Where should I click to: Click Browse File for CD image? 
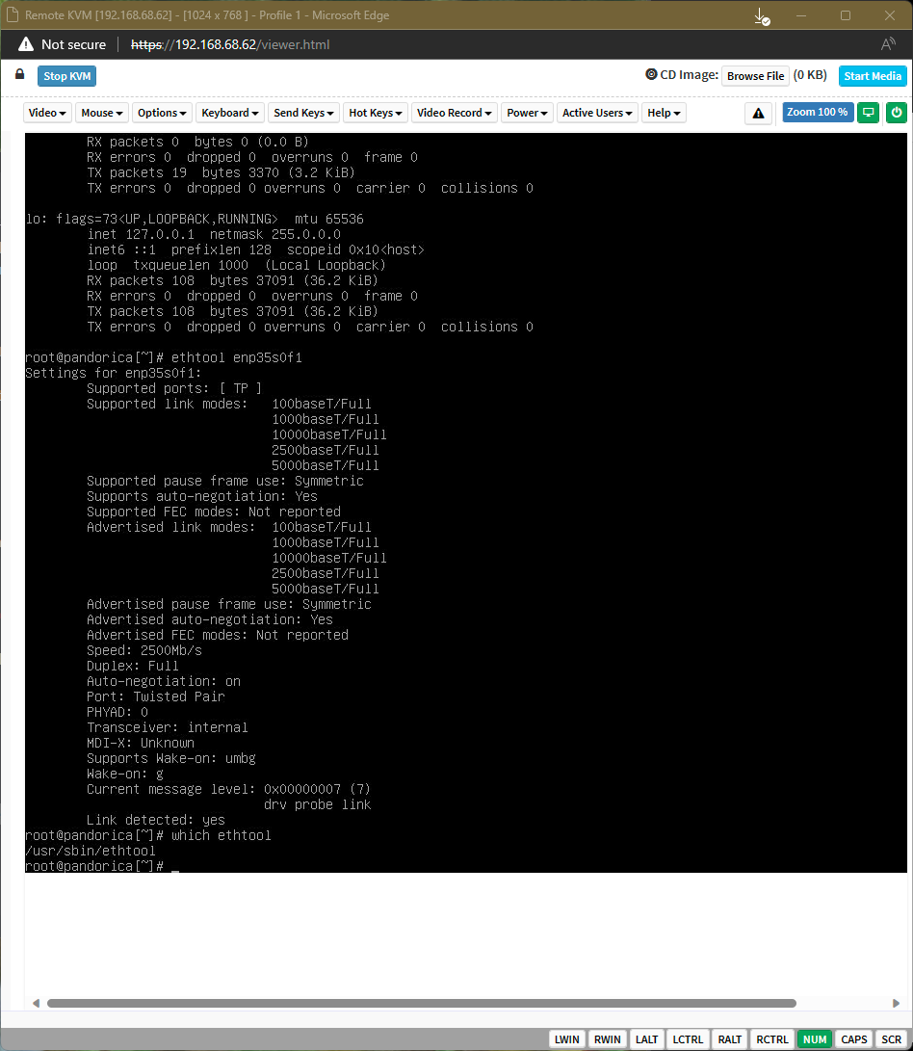click(x=755, y=76)
